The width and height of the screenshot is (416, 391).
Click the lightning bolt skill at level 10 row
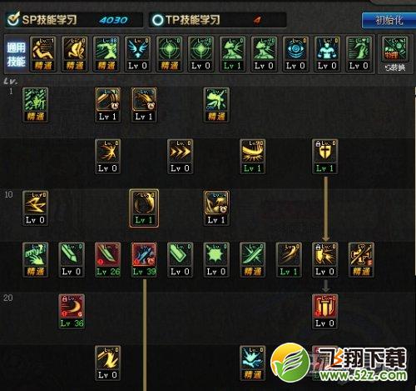coord(35,208)
